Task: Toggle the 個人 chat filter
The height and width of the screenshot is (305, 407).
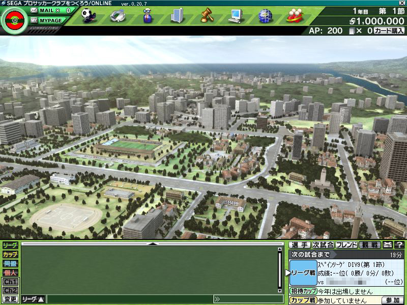Action: (x=10, y=272)
